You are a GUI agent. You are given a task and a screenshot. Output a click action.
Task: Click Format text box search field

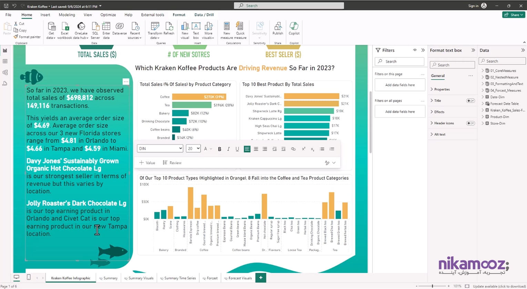452,65
